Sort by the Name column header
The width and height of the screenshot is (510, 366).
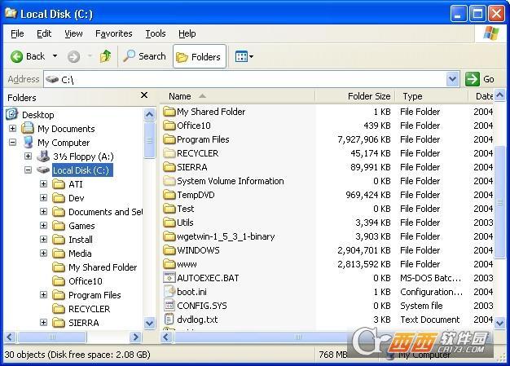[x=237, y=96]
